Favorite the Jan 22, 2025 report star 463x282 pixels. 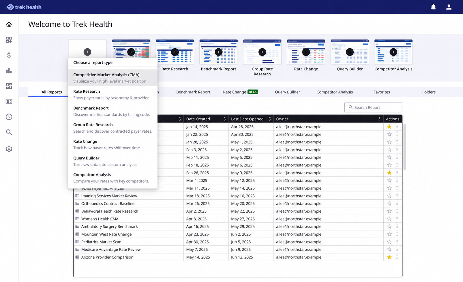[389, 134]
